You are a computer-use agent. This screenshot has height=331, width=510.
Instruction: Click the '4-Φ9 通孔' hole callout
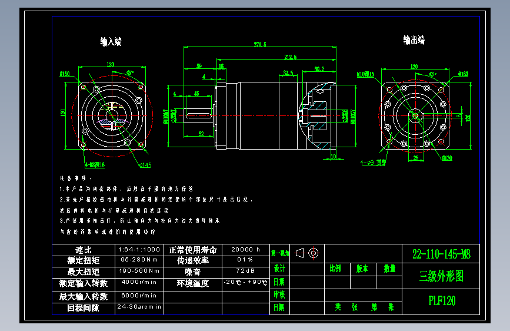coord(373,162)
